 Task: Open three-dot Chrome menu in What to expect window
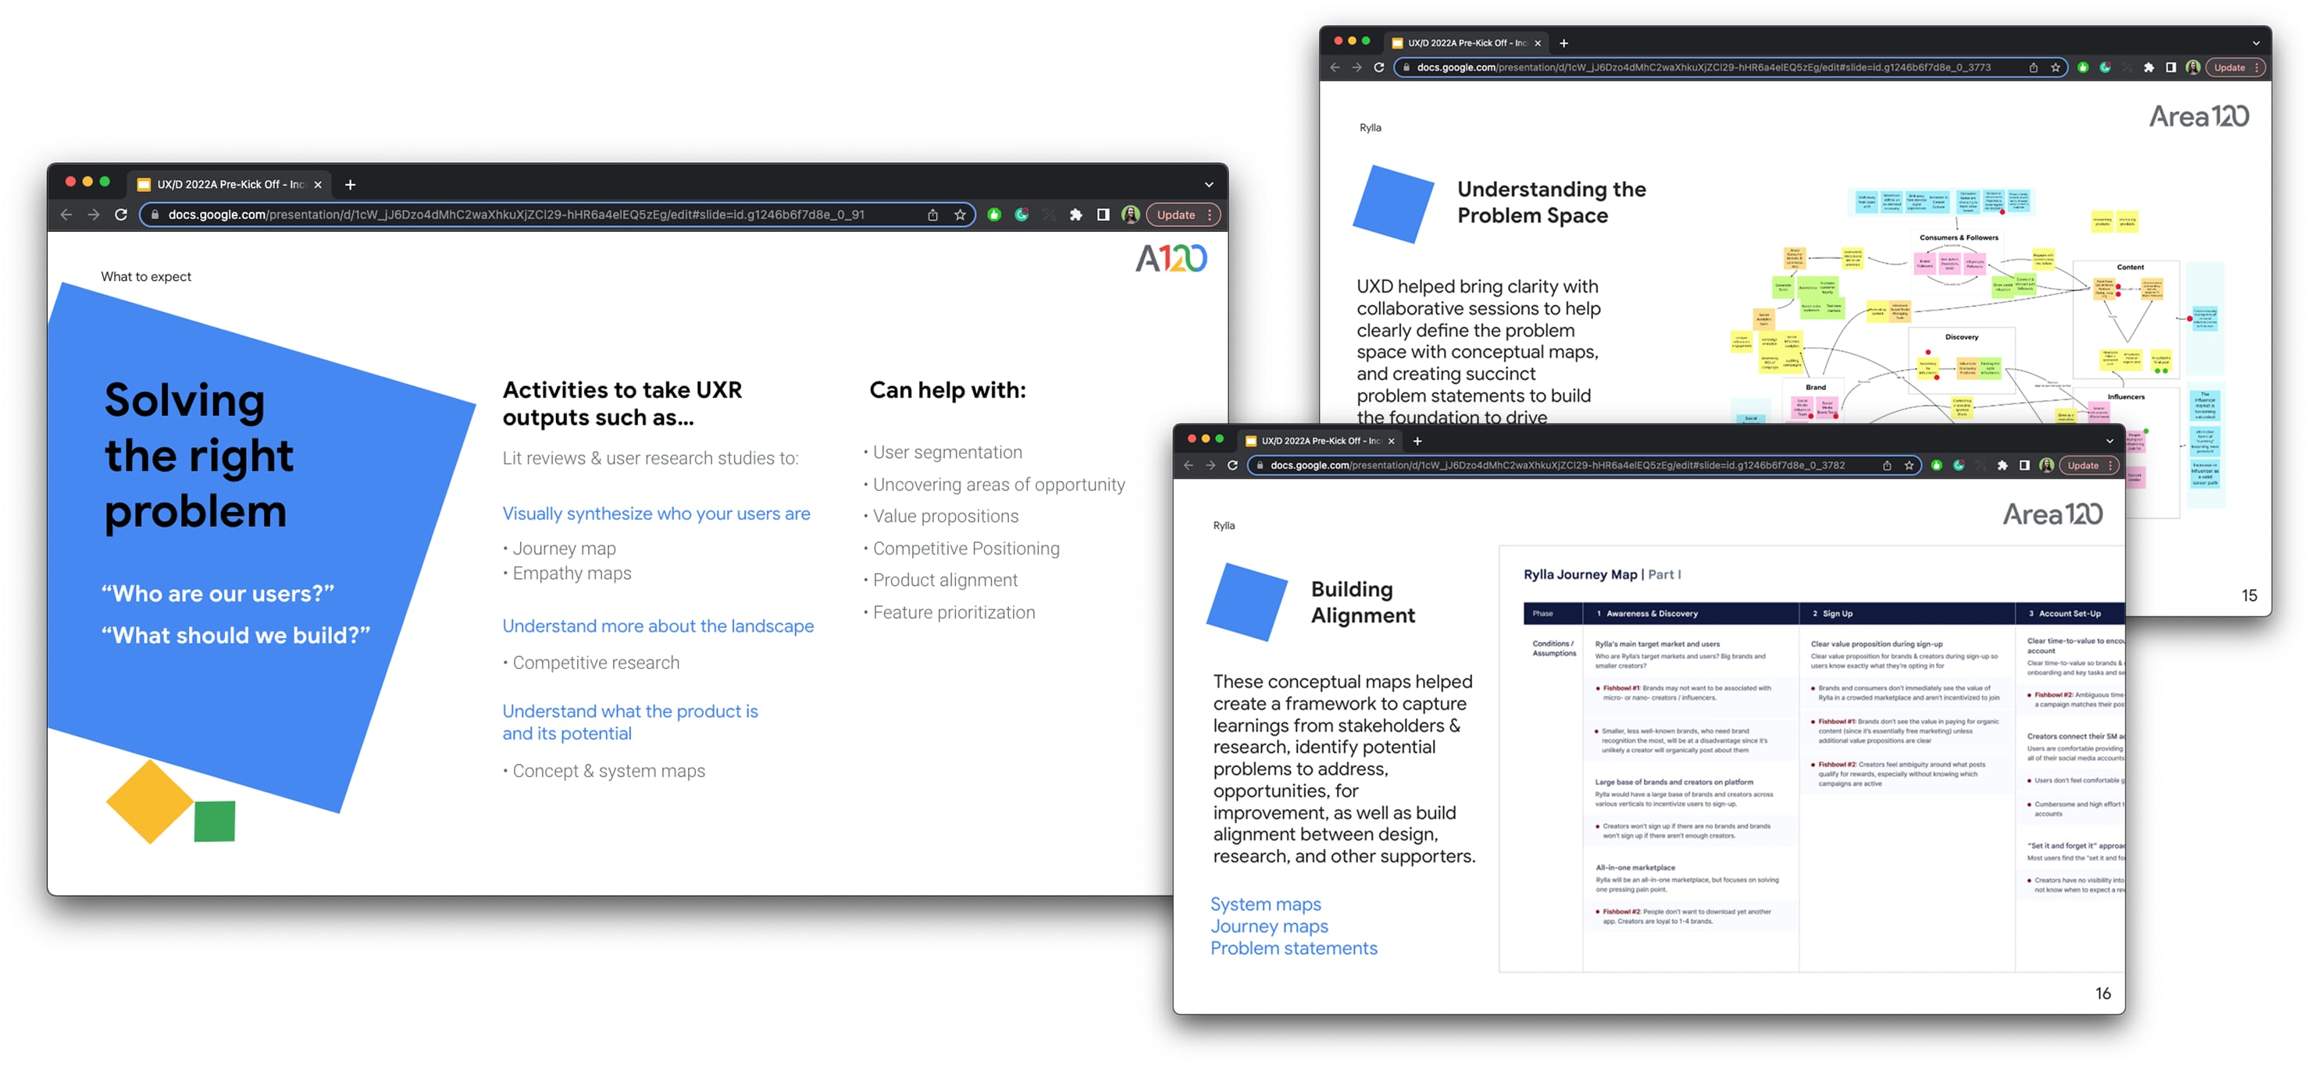pos(1210,215)
